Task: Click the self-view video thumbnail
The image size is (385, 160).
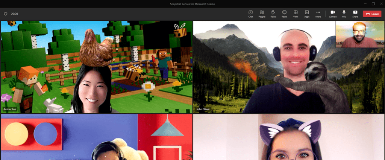Action: click(360, 34)
